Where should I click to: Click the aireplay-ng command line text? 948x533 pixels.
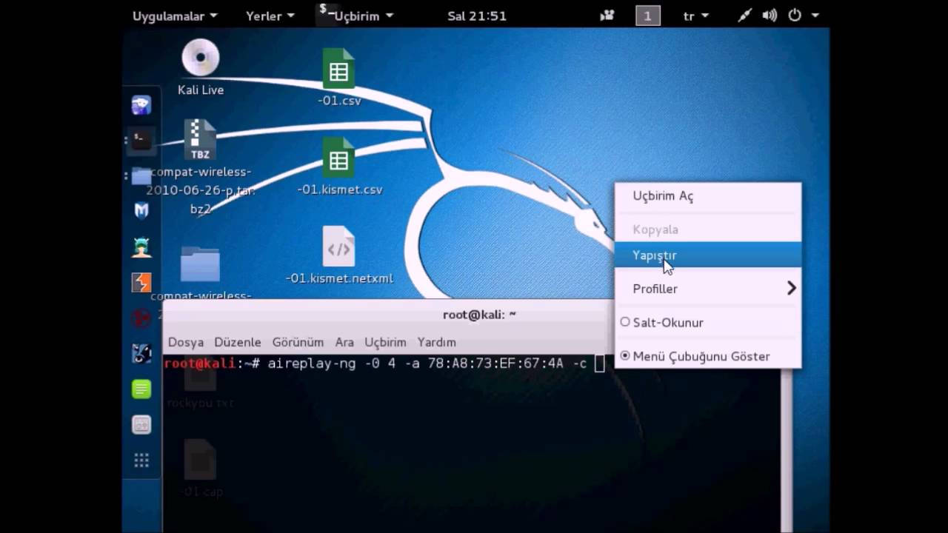[427, 363]
